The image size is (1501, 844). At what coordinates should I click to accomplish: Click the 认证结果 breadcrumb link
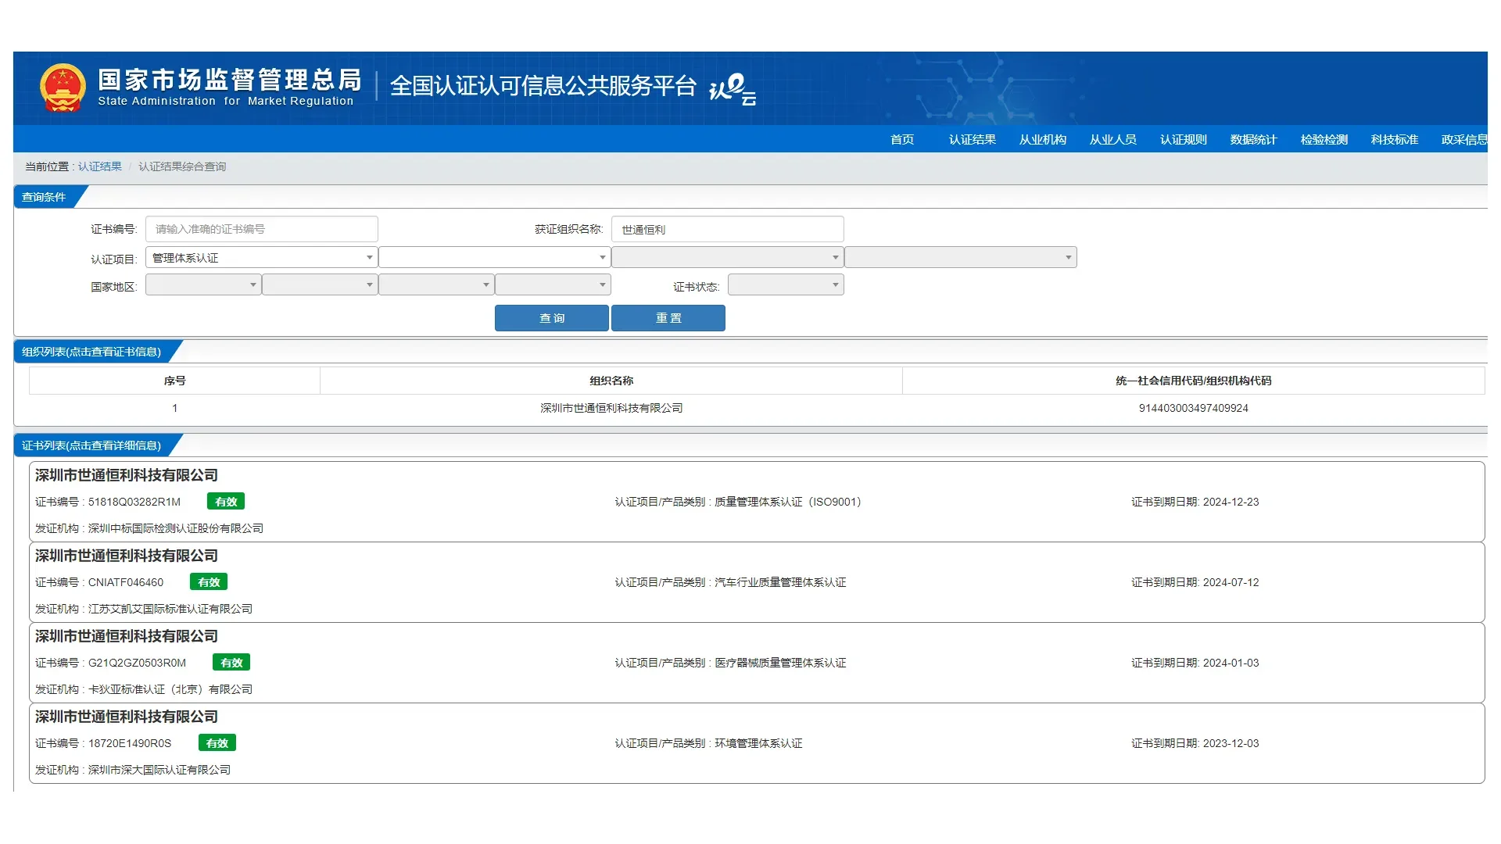pos(99,166)
